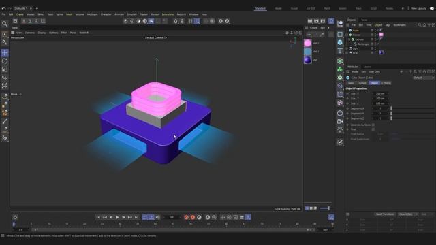Open the Object (Rel) coordinates dropdown
The height and width of the screenshot is (245, 436).
point(407,214)
